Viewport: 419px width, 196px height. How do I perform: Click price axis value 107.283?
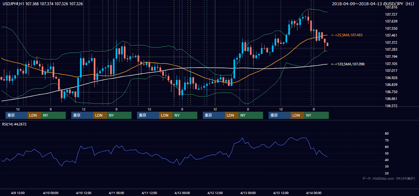click(391, 50)
